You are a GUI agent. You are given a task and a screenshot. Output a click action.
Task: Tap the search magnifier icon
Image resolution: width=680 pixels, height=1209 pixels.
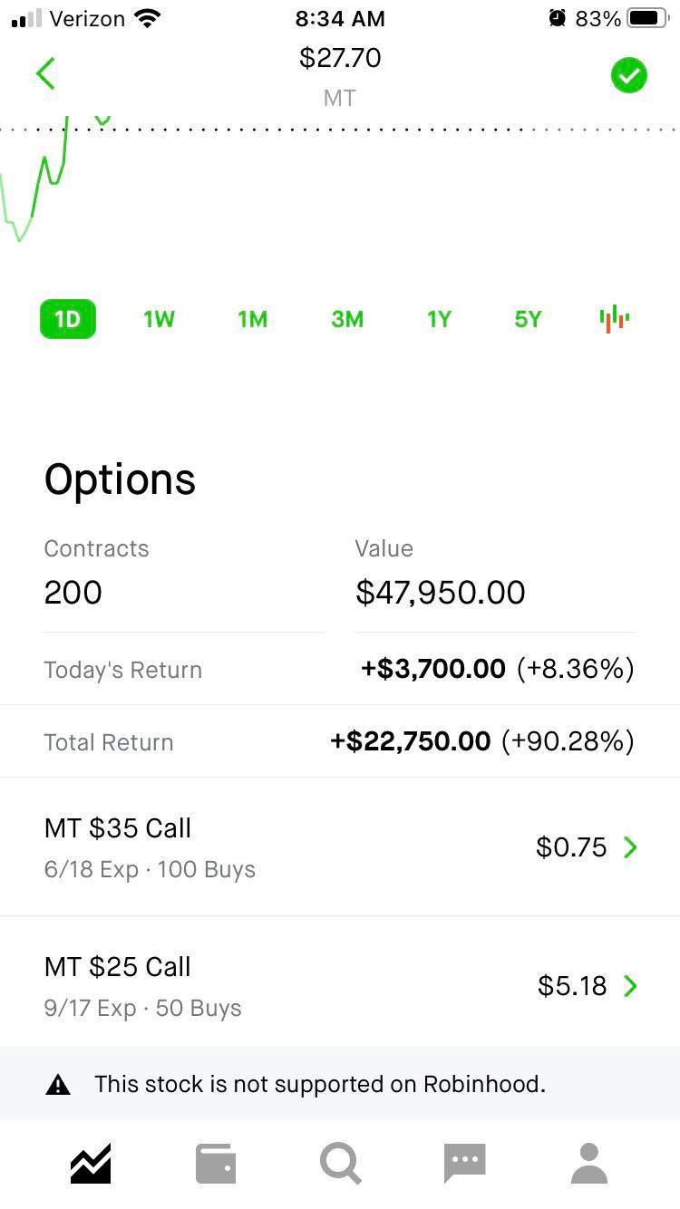(340, 1164)
